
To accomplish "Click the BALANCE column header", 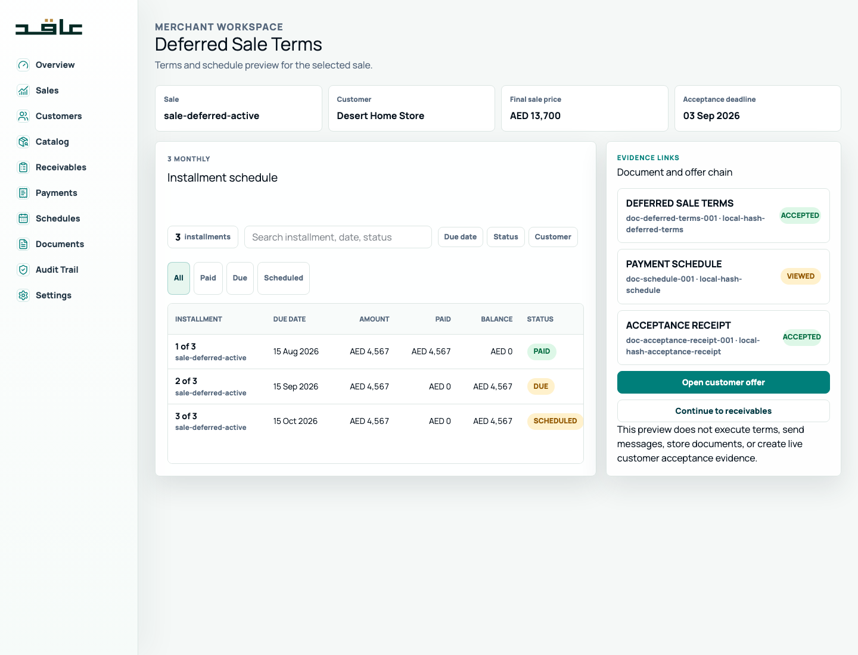I will coord(497,319).
